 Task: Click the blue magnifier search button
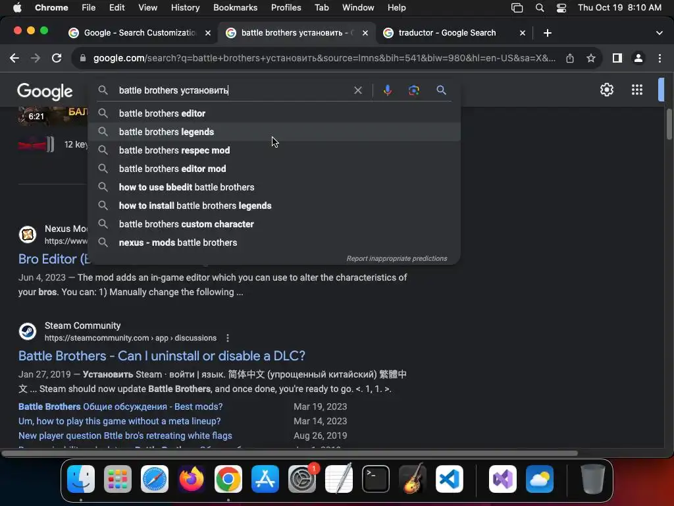coord(441,90)
